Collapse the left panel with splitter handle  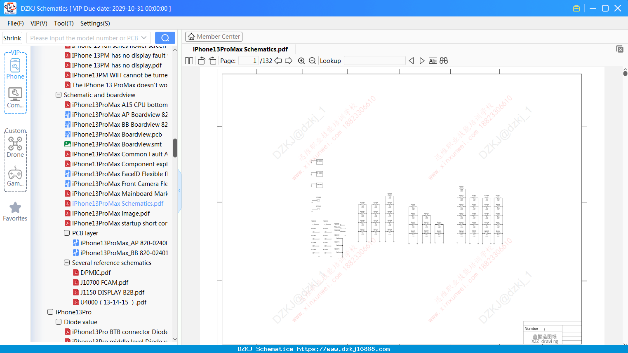point(179,190)
